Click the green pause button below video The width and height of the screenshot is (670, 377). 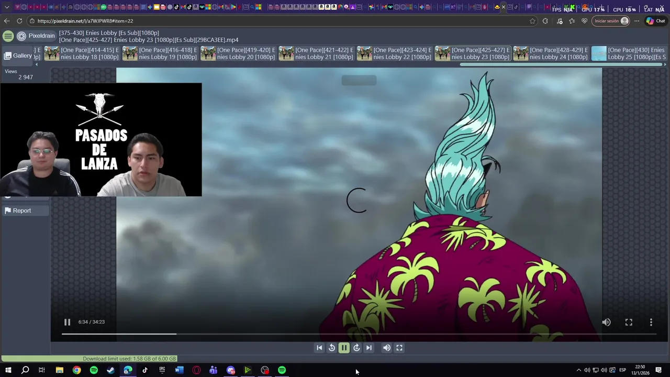pyautogui.click(x=344, y=348)
